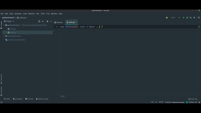Screen dimensions: 201x113
Task: Close the main.py editor tab
Action: (64, 22)
